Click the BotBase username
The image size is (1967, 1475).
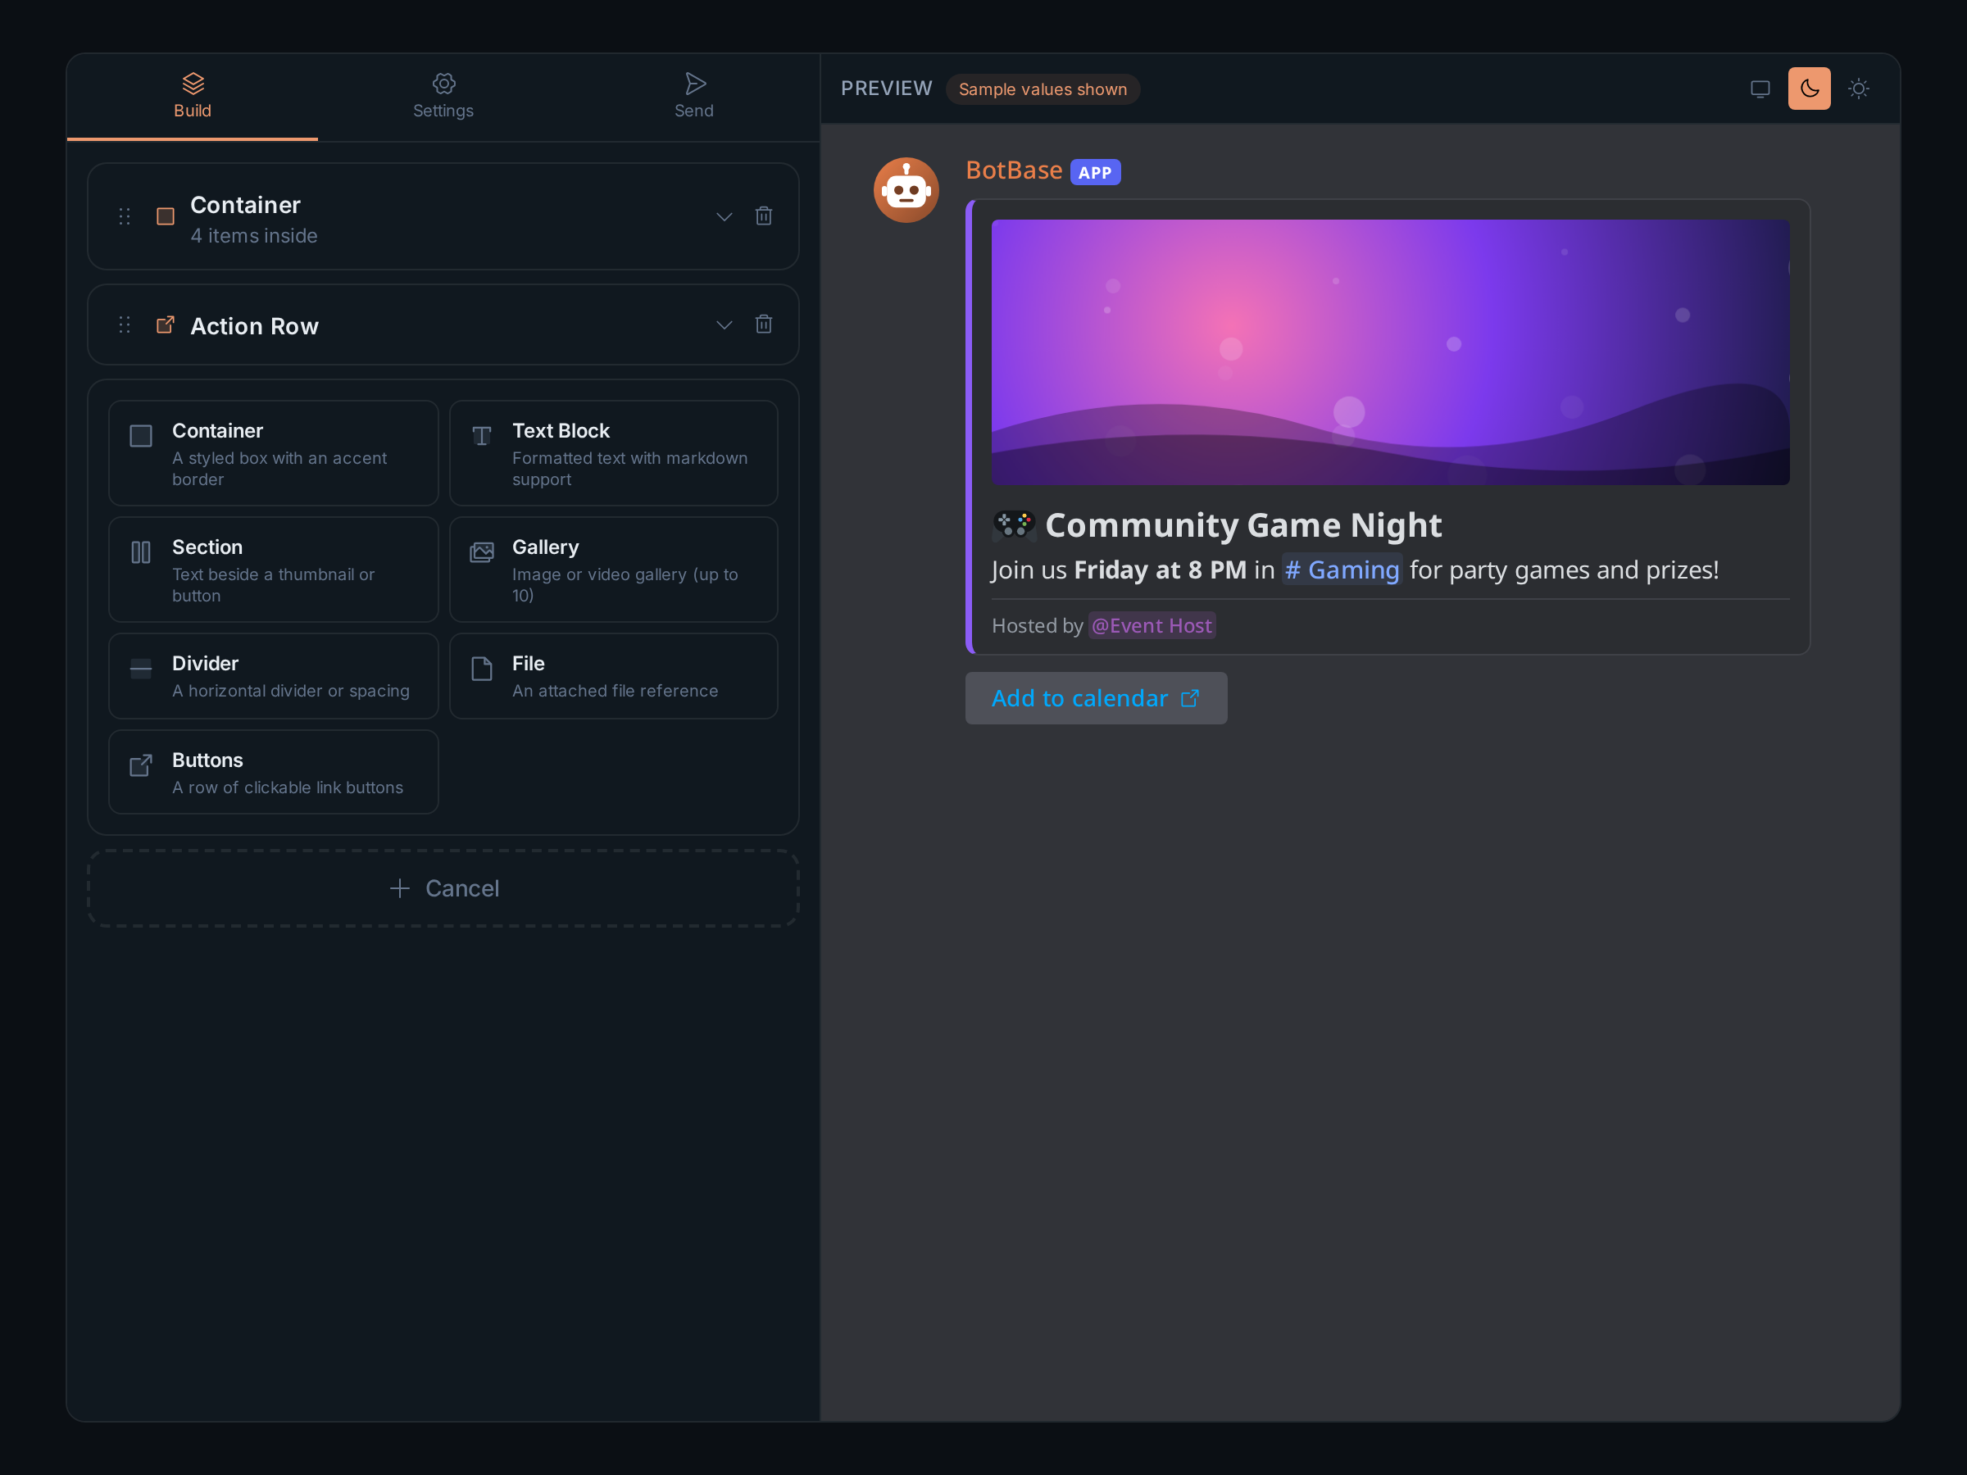[x=1014, y=170]
